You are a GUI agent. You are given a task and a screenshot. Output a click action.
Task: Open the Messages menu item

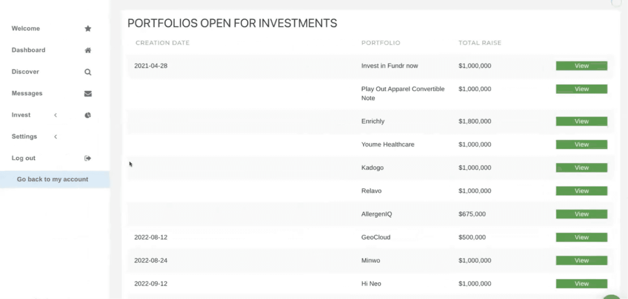tap(27, 93)
